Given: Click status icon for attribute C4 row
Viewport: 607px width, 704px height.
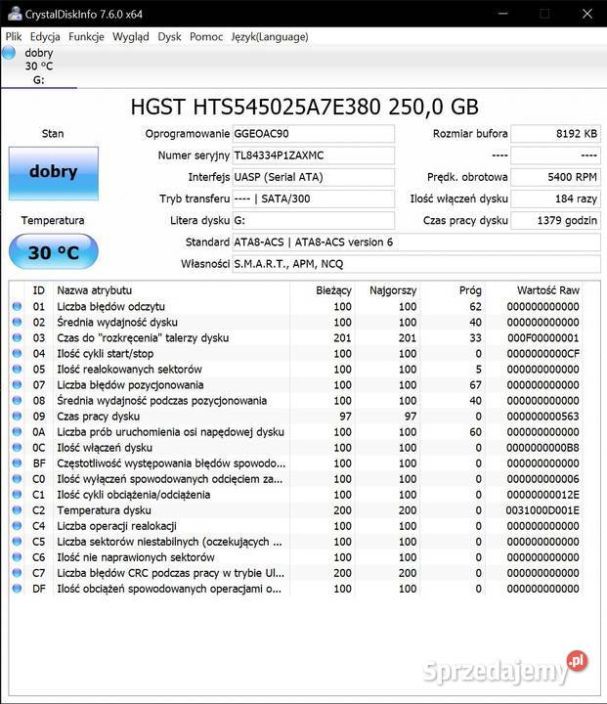Looking at the screenshot, I should [x=17, y=526].
